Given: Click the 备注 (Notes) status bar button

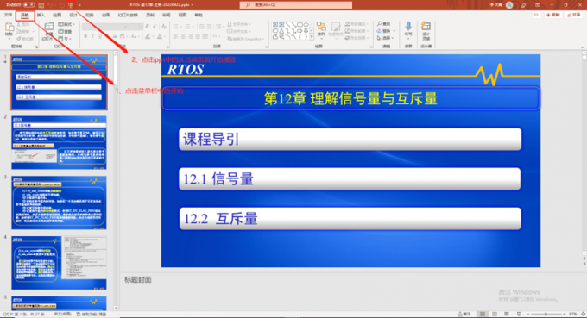Looking at the screenshot, I should (464, 314).
